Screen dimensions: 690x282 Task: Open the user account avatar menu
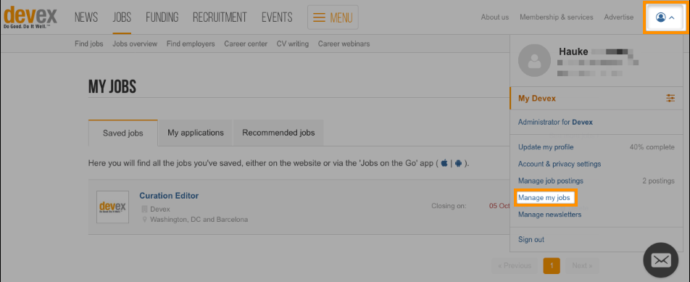[665, 17]
